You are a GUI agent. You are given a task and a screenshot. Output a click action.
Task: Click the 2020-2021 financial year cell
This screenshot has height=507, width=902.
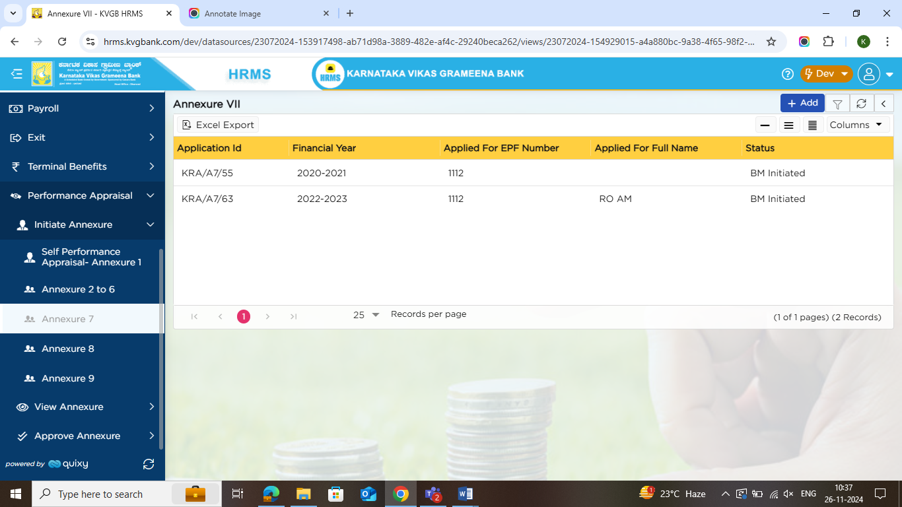click(322, 173)
